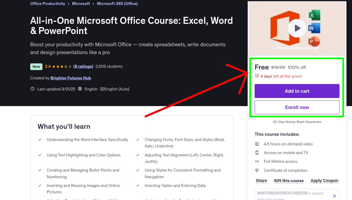The height and width of the screenshot is (200, 352).
Task: Click the clock icon beside Last updated
Action: point(32,89)
